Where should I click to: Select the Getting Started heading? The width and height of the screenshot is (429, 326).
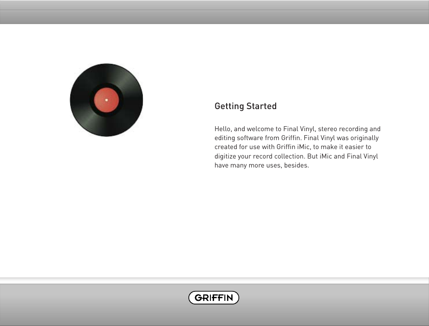[246, 106]
